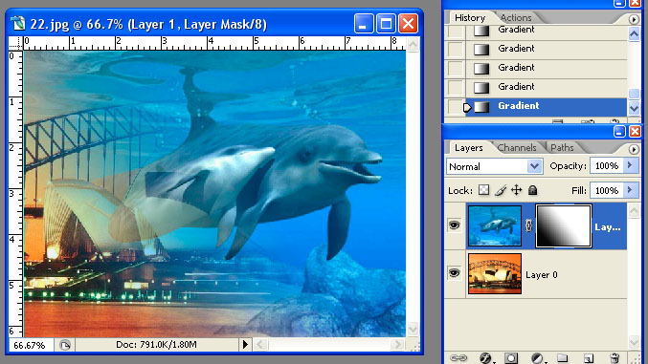Viewport: 648px width, 364px height.
Task: Hide Layer 0 with its eye icon
Action: (x=455, y=273)
